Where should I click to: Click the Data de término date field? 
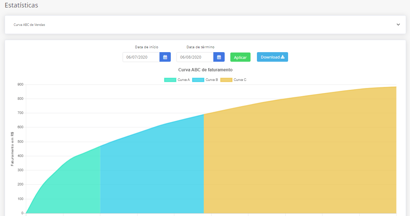195,57
